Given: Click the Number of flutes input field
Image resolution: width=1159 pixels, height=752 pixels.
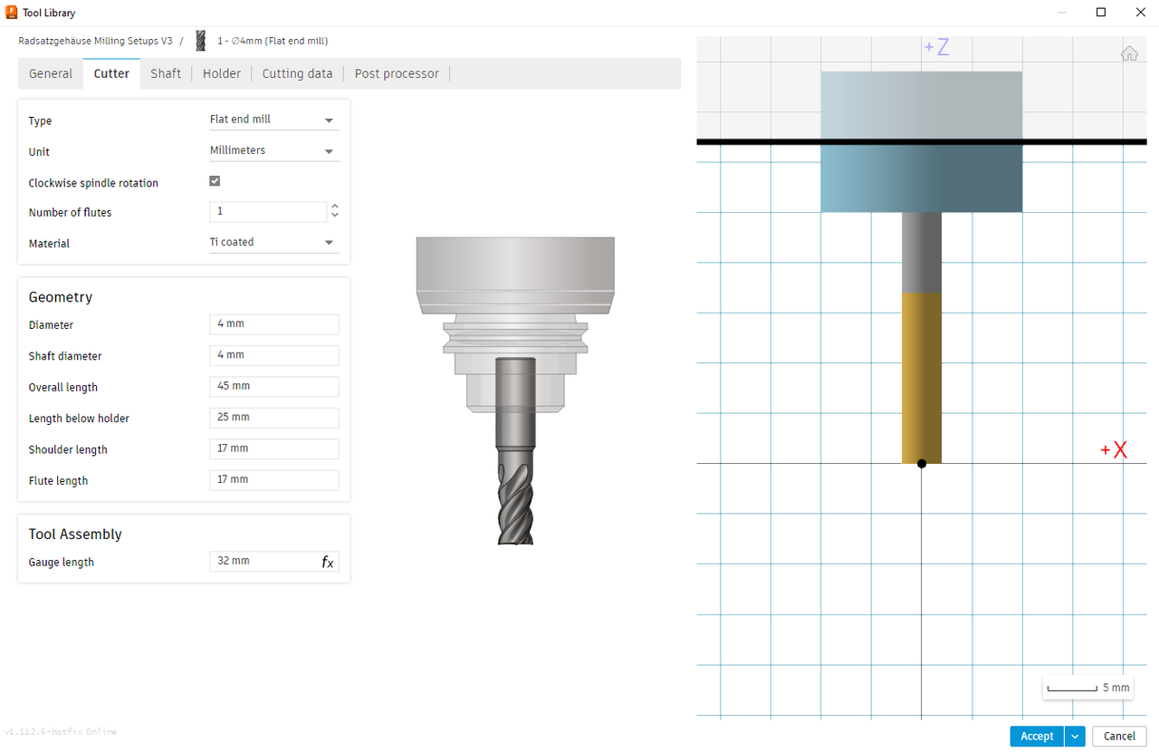Looking at the screenshot, I should tap(268, 212).
